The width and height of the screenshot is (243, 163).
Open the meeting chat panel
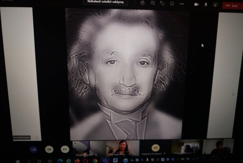pyautogui.click(x=152, y=3)
